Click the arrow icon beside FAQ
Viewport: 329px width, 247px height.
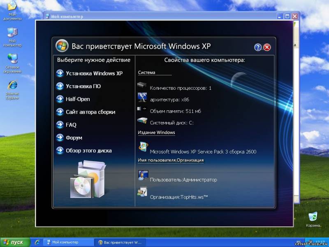[60, 125]
